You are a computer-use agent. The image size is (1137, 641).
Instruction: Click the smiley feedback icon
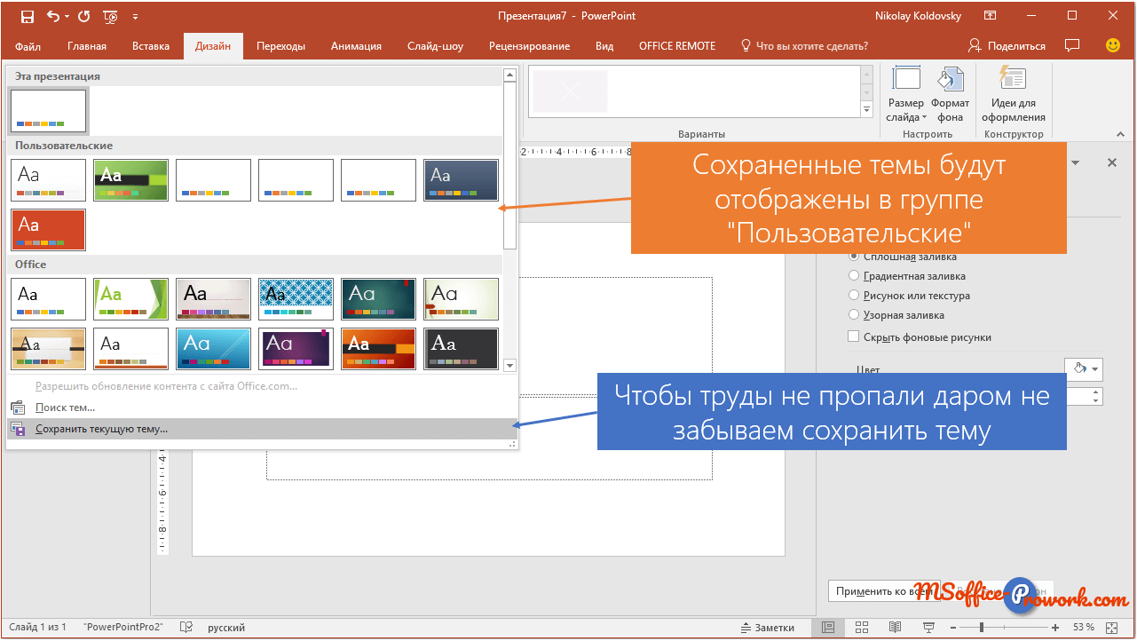click(1113, 45)
